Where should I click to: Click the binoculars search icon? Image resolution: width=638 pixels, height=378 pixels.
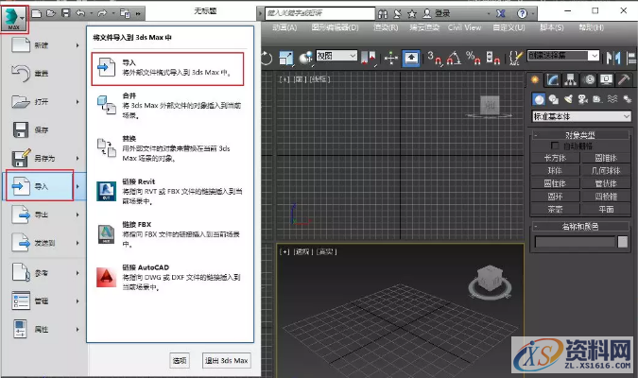pyautogui.click(x=383, y=14)
